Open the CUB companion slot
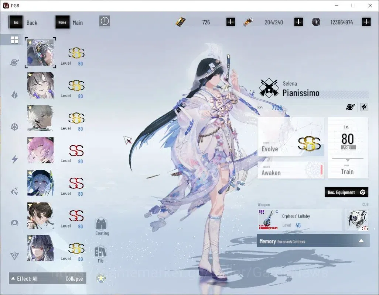This screenshot has width=379, height=295. click(357, 220)
